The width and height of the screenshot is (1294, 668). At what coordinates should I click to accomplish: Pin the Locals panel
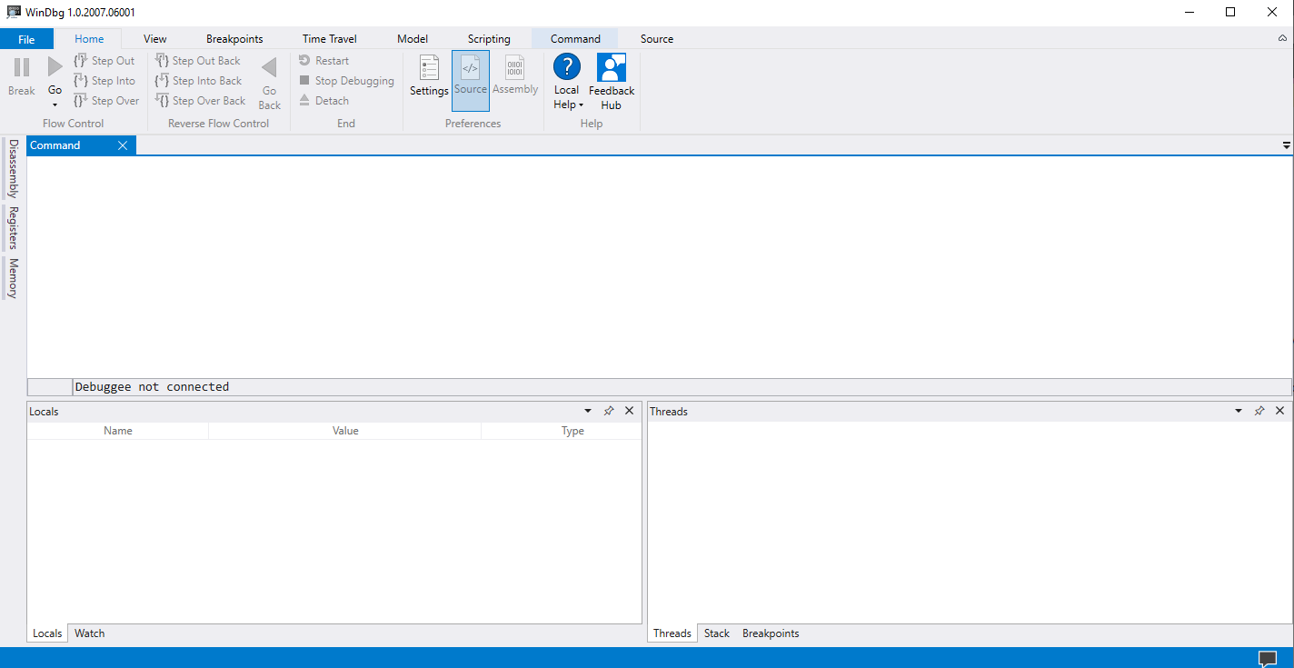click(609, 410)
